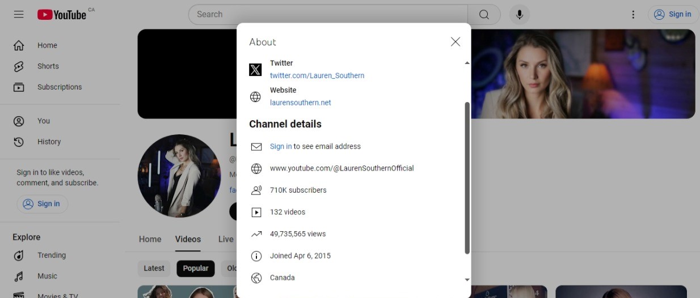This screenshot has height=298, width=700.
Task: Click the Shorts sidebar icon
Action: 19,66
